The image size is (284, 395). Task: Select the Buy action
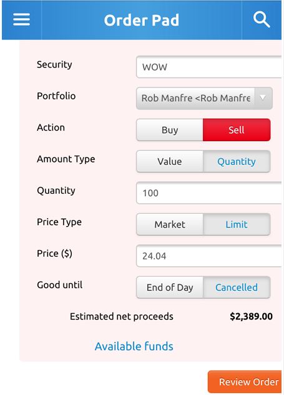170,130
